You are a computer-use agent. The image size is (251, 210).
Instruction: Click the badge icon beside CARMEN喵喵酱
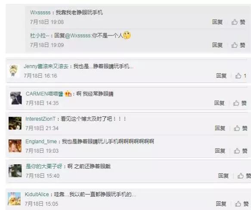68,94
